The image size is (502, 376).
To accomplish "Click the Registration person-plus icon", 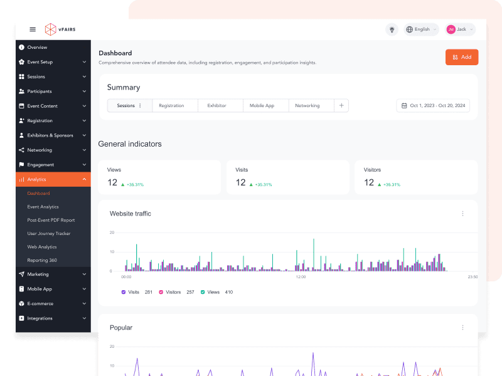I will (21, 121).
